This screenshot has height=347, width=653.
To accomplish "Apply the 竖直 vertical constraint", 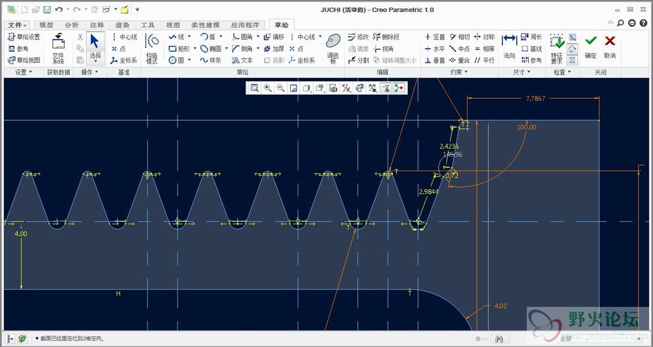I will (435, 36).
